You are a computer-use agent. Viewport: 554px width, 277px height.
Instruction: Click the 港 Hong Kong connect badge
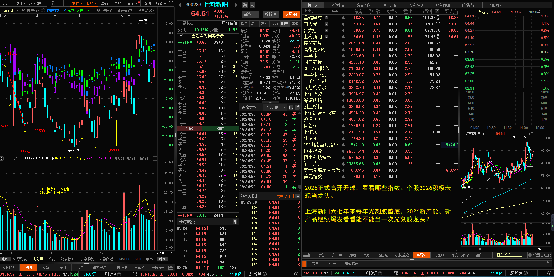coord(252,5)
